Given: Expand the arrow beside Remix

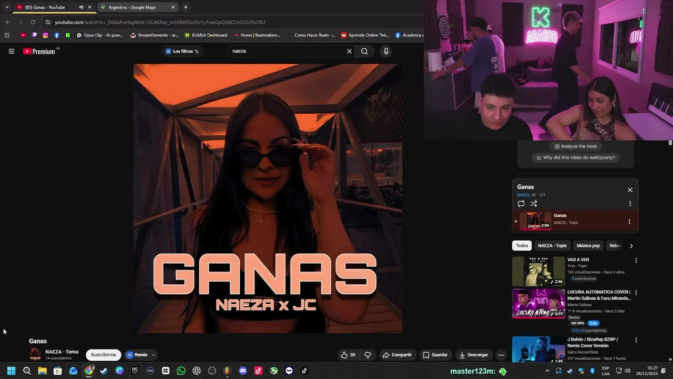Looking at the screenshot, I should pyautogui.click(x=154, y=355).
